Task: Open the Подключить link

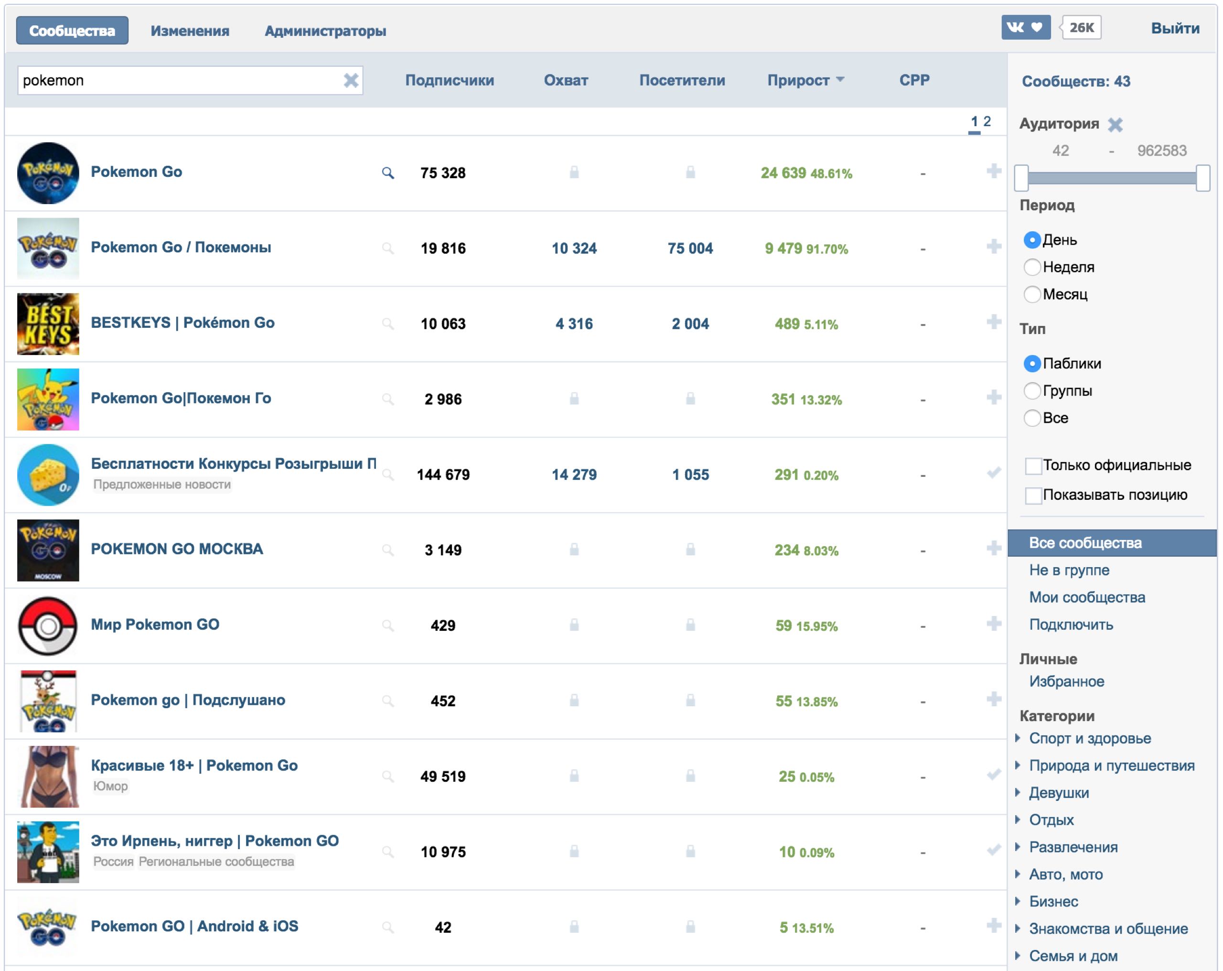Action: pyautogui.click(x=1071, y=624)
